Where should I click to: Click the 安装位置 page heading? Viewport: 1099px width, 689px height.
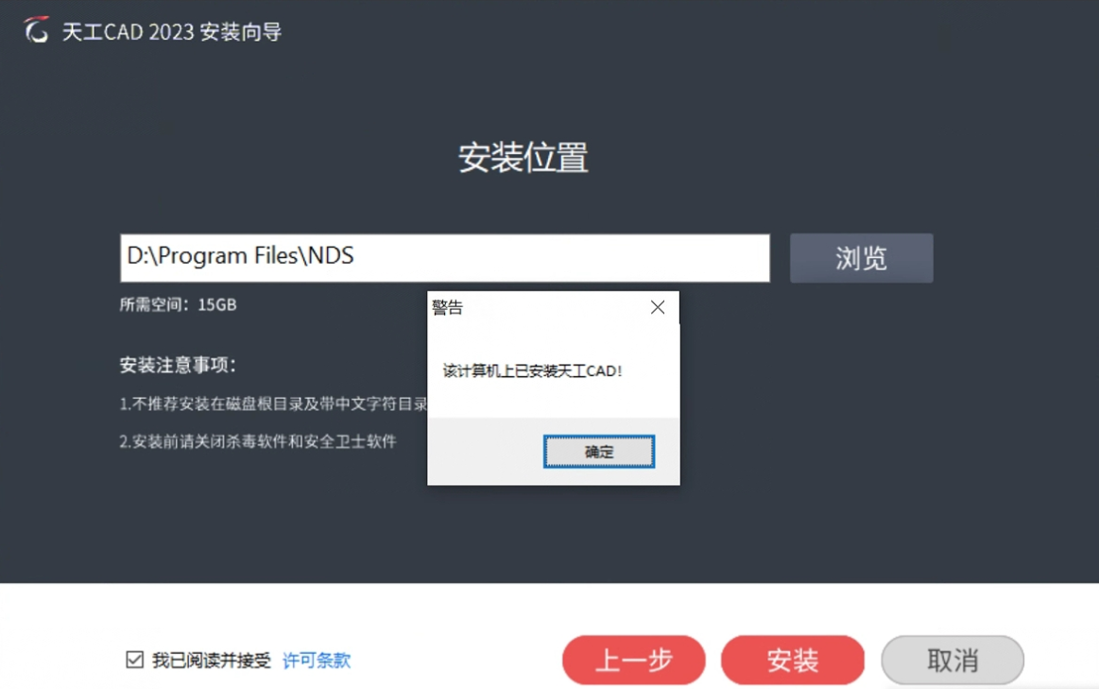523,157
